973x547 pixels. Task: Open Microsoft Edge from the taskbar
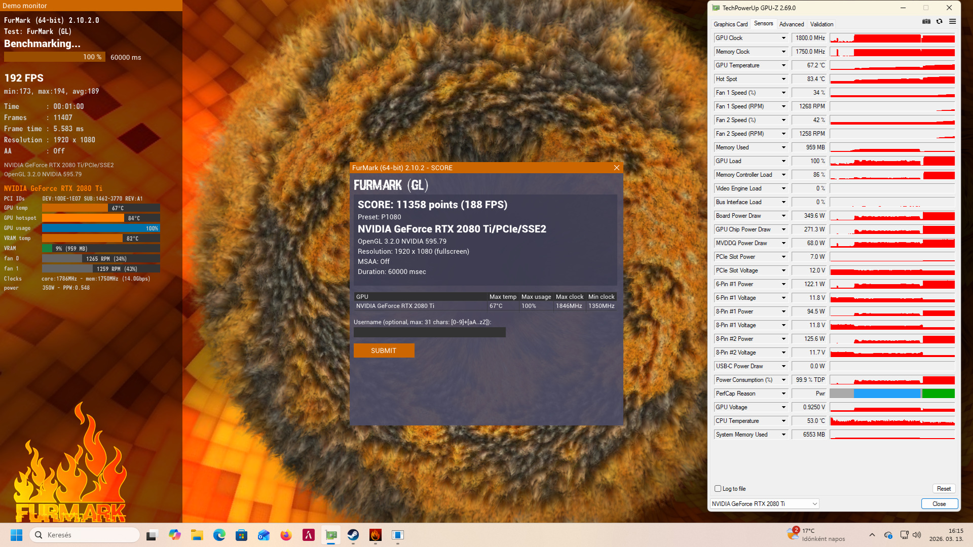click(x=219, y=535)
